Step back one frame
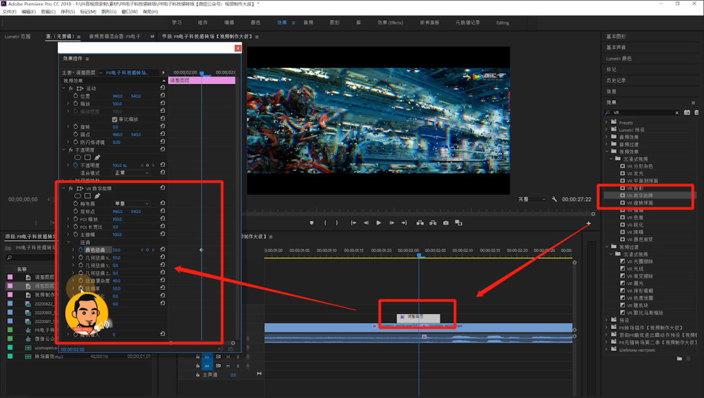Image resolution: width=704 pixels, height=398 pixels. point(366,223)
